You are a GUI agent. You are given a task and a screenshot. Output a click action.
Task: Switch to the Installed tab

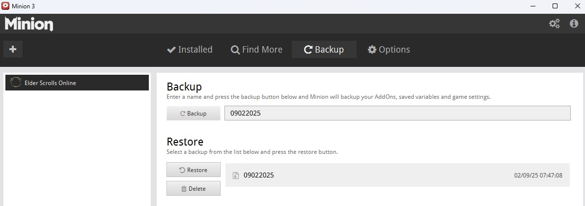click(190, 50)
